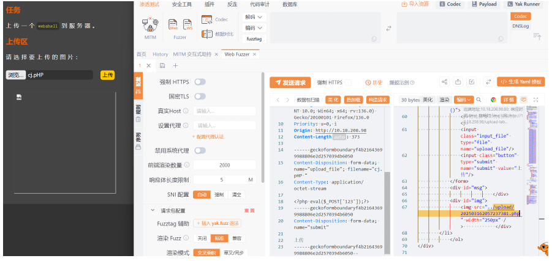The width and height of the screenshot is (552, 261).
Task: Open the 解码 dropdown
Action: pyautogui.click(x=254, y=17)
